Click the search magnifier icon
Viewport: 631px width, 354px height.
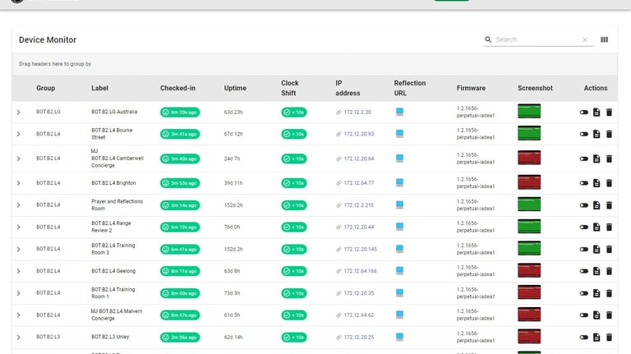point(488,39)
